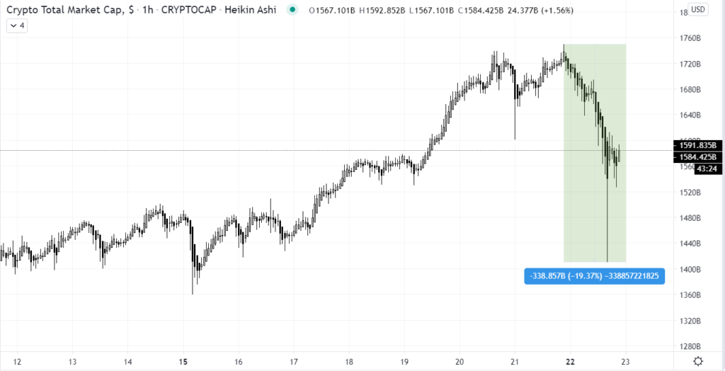Image resolution: width=725 pixels, height=371 pixels.
Task: Select the 1h interval label
Action: tap(148, 10)
